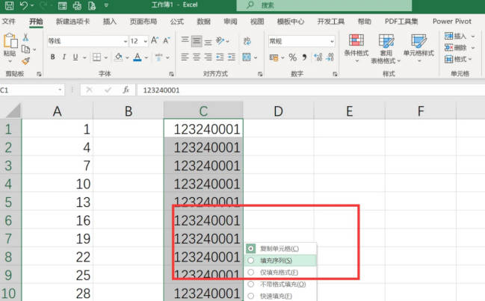Image resolution: width=485 pixels, height=301 pixels.
Task: Click the Paste clipboard icon
Action: pyautogui.click(x=10, y=40)
